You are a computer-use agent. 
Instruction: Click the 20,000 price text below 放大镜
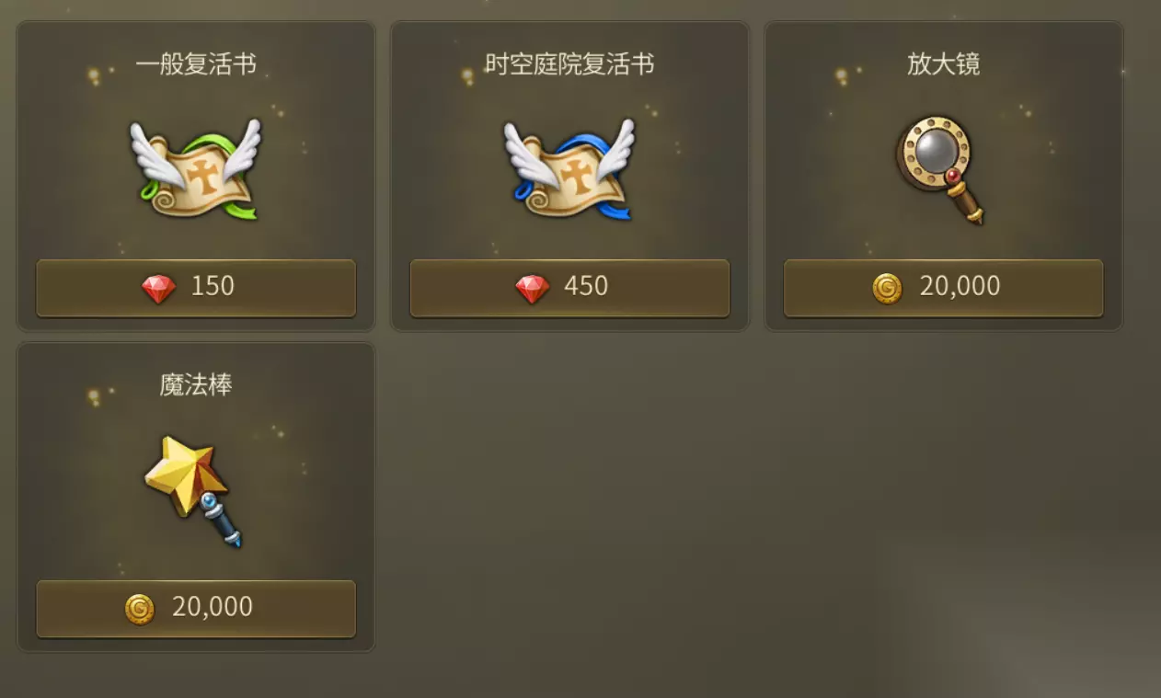click(x=960, y=287)
